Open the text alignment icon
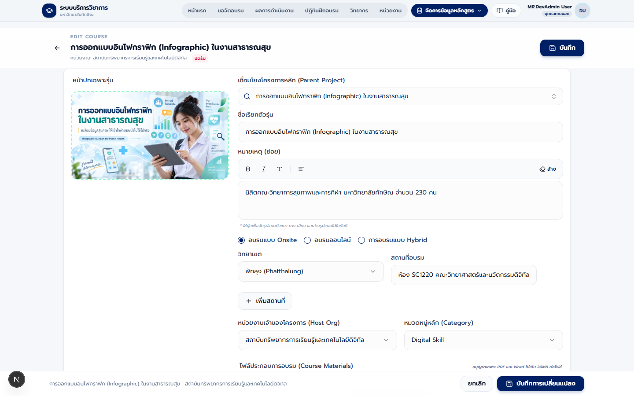Viewport: 634px width, 396px height. tap(301, 169)
